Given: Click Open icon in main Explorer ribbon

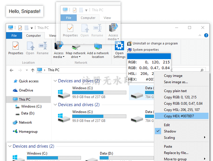Looking at the screenshot, I should pyautogui.click(x=30, y=46).
